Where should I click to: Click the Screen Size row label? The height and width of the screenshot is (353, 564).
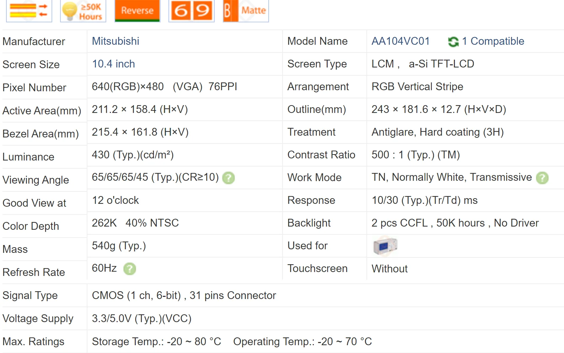pos(31,65)
